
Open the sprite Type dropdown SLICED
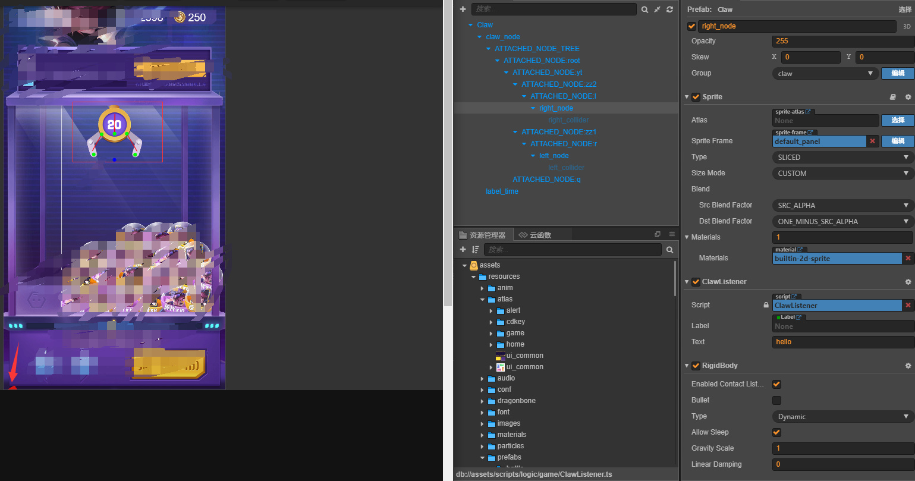click(843, 157)
